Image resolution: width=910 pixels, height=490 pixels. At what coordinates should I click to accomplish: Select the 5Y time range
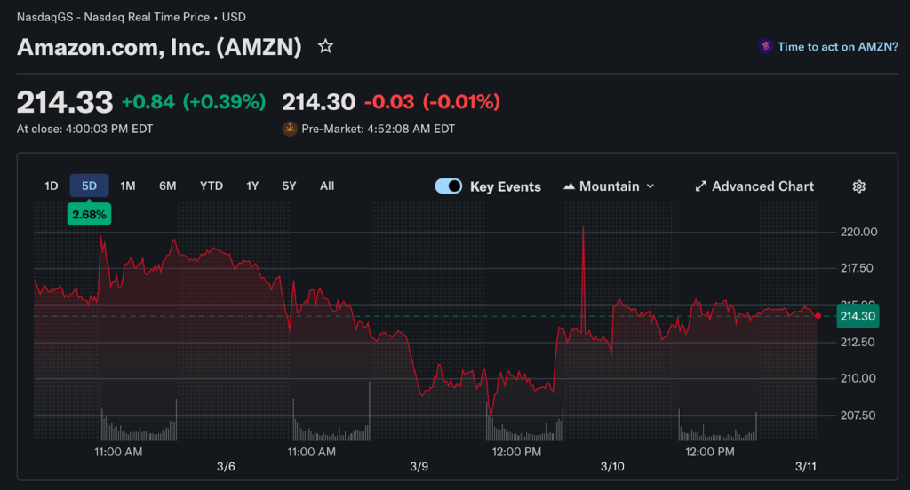point(290,186)
